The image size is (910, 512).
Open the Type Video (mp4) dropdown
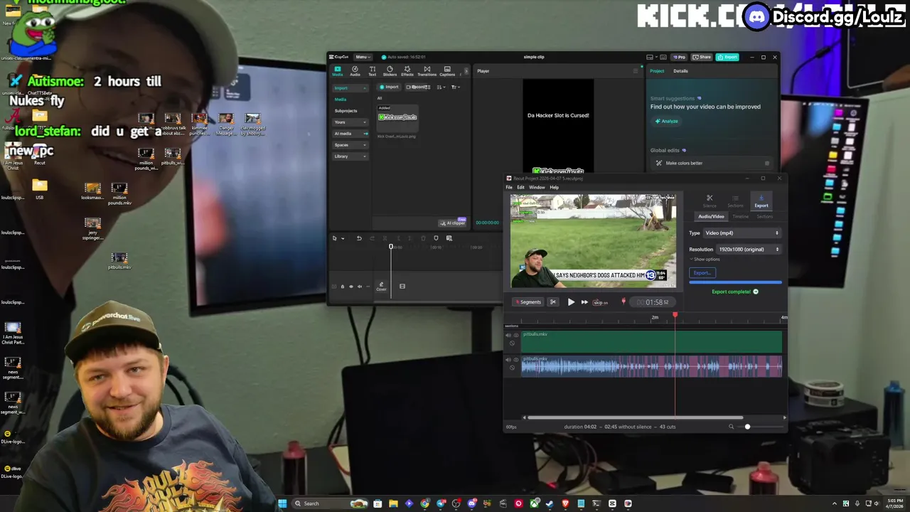coord(742,233)
